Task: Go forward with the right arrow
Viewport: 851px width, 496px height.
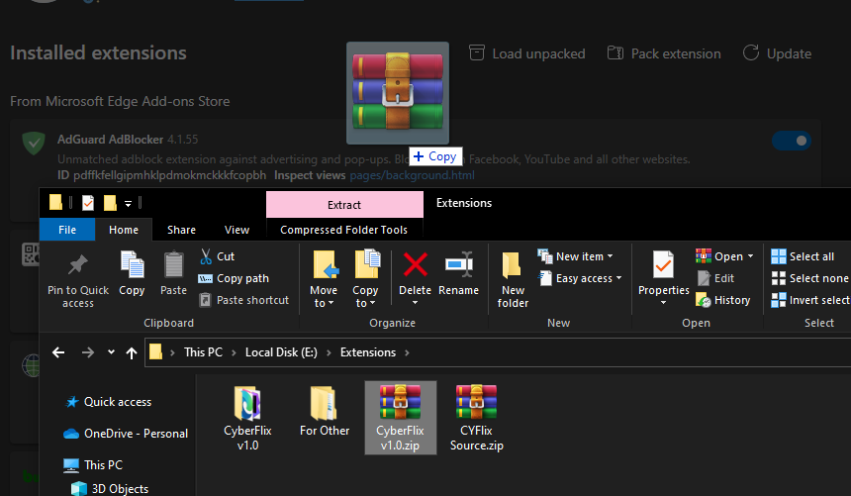Action: pyautogui.click(x=88, y=352)
